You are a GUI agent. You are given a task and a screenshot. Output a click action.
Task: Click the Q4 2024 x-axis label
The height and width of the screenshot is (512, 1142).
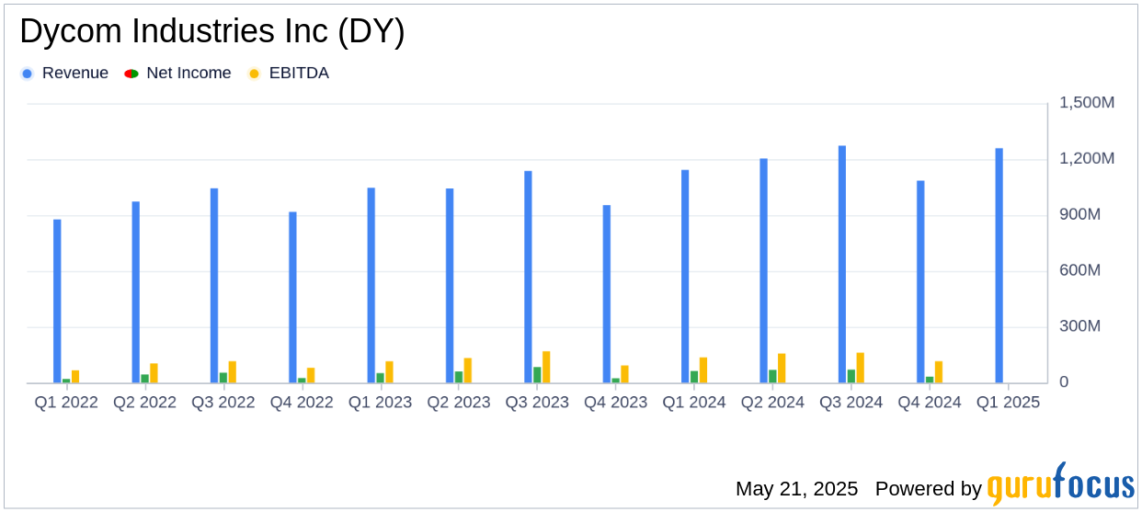click(930, 403)
